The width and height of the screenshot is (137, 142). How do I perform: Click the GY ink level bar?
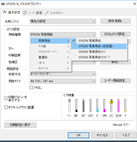tap(84, 105)
